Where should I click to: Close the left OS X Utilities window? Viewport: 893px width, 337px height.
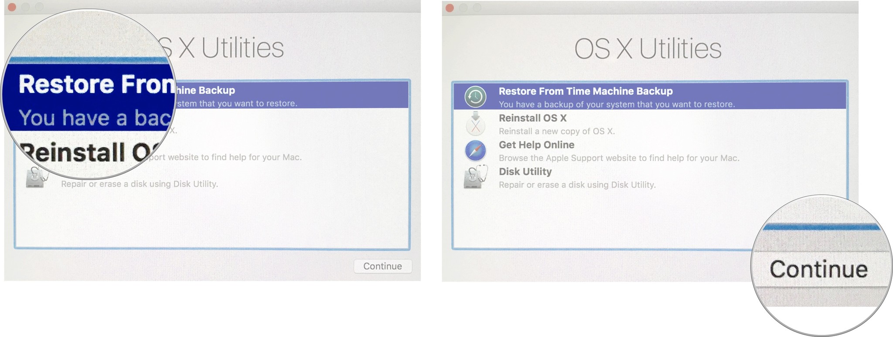click(x=12, y=7)
